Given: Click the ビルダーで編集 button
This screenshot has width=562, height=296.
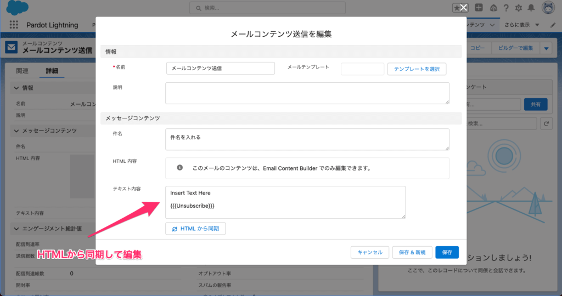Looking at the screenshot, I should click(515, 48).
